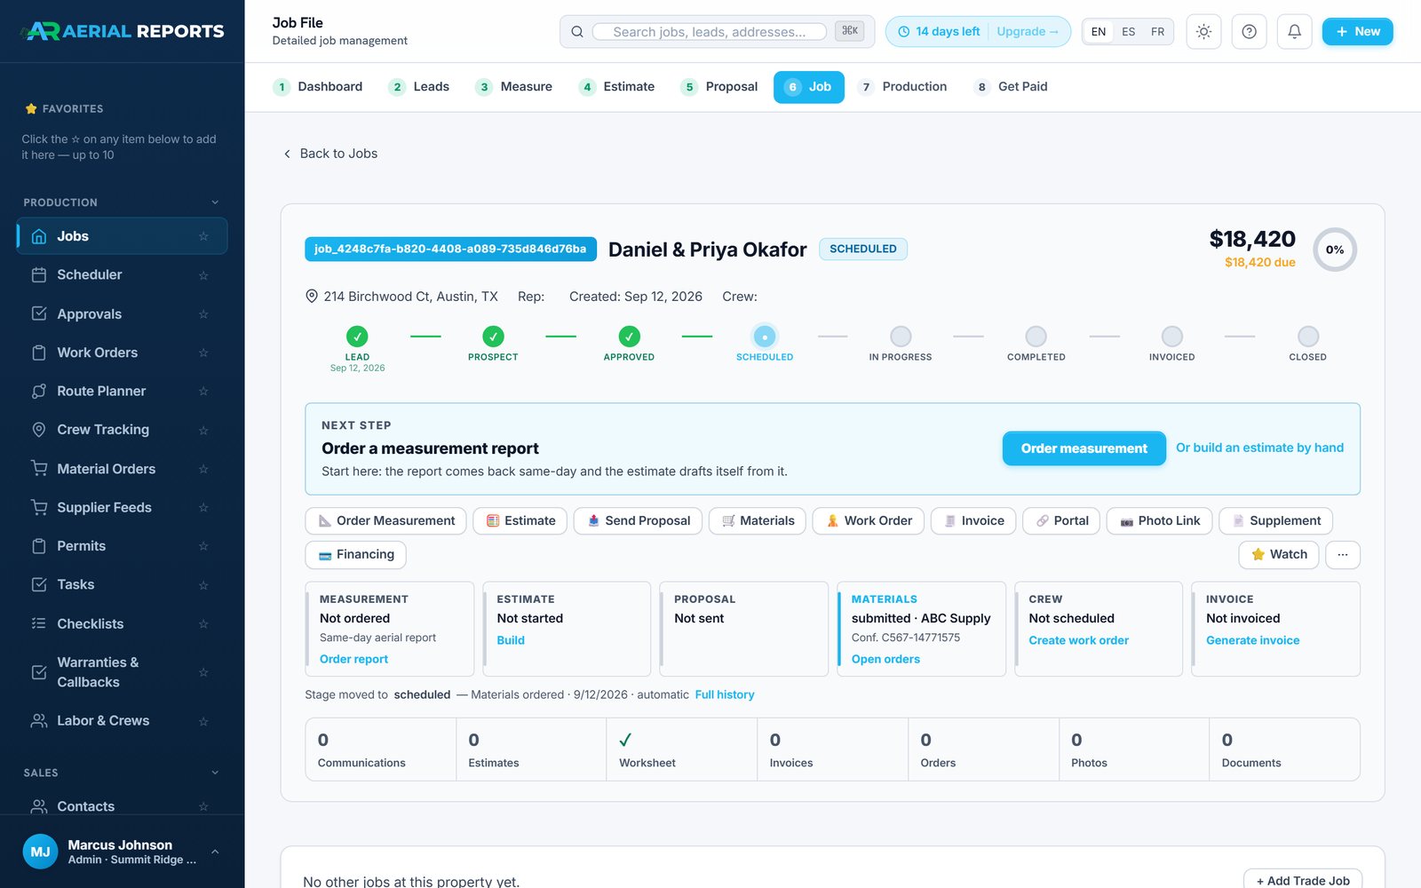Switch to the Production step tab
The height and width of the screenshot is (888, 1421).
coord(902,87)
